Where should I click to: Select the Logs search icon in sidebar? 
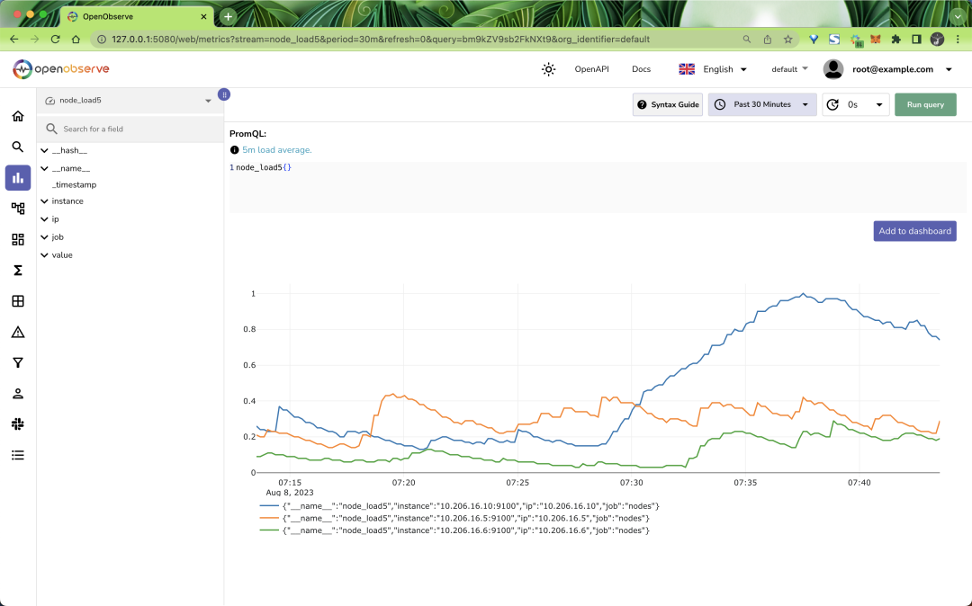tap(17, 147)
